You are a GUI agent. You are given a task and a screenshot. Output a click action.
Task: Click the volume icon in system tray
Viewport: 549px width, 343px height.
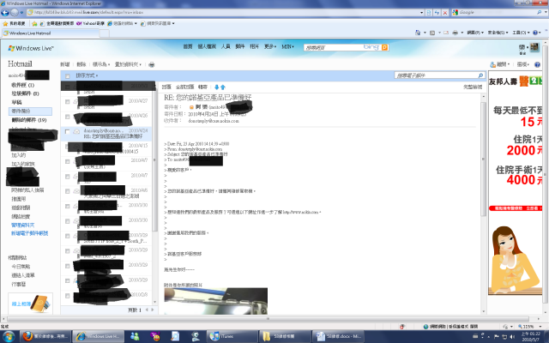[x=513, y=337]
